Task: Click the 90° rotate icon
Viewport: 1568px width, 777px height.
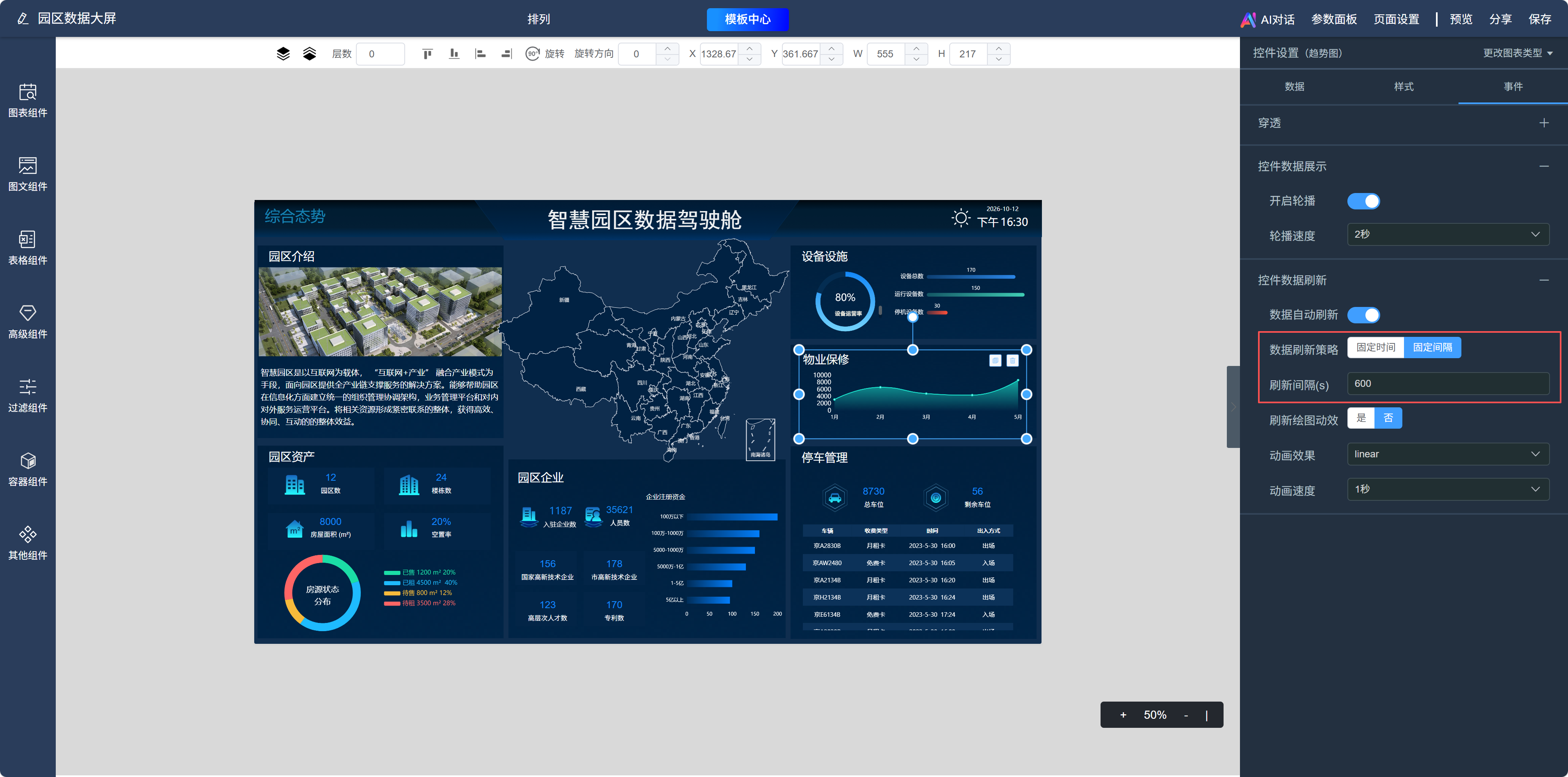Action: pyautogui.click(x=532, y=54)
